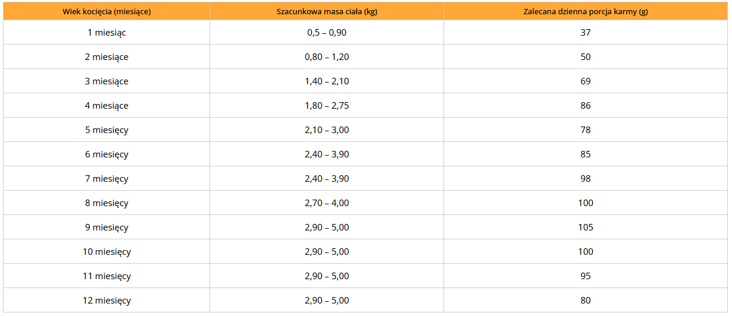The image size is (732, 316).
Task: Select the portion value 80 in last row
Action: tap(585, 301)
